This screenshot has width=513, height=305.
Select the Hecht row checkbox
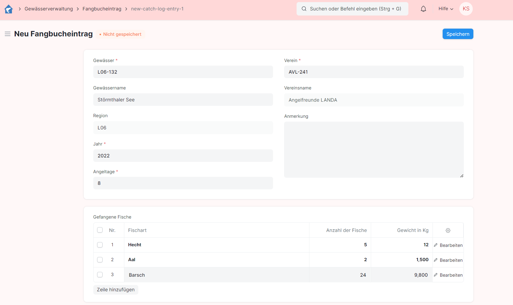click(100, 245)
